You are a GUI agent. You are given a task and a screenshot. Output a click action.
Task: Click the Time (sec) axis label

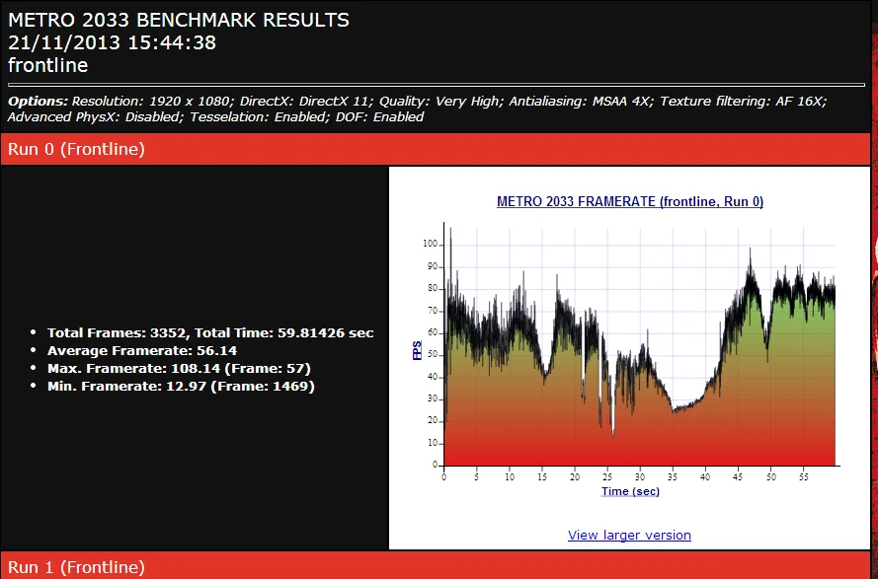click(x=630, y=491)
